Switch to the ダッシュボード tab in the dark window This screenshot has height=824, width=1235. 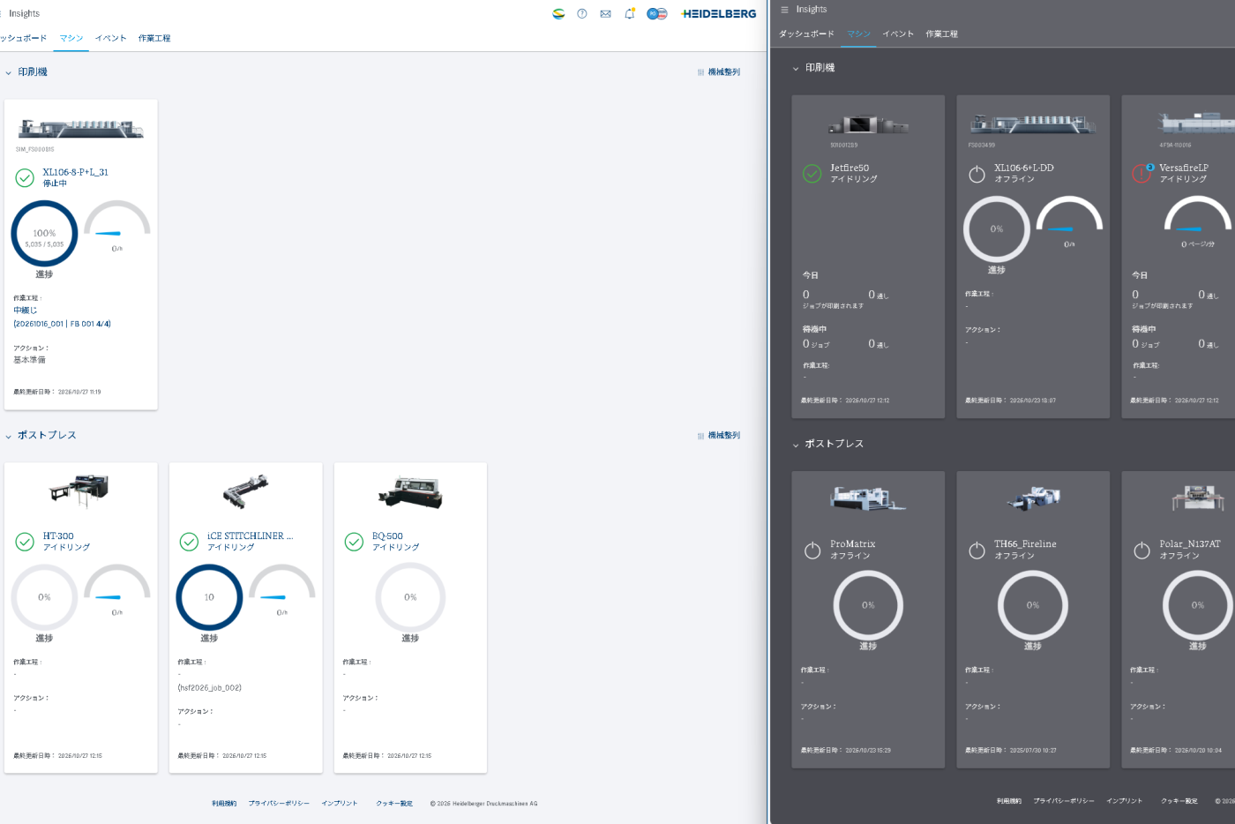click(806, 34)
